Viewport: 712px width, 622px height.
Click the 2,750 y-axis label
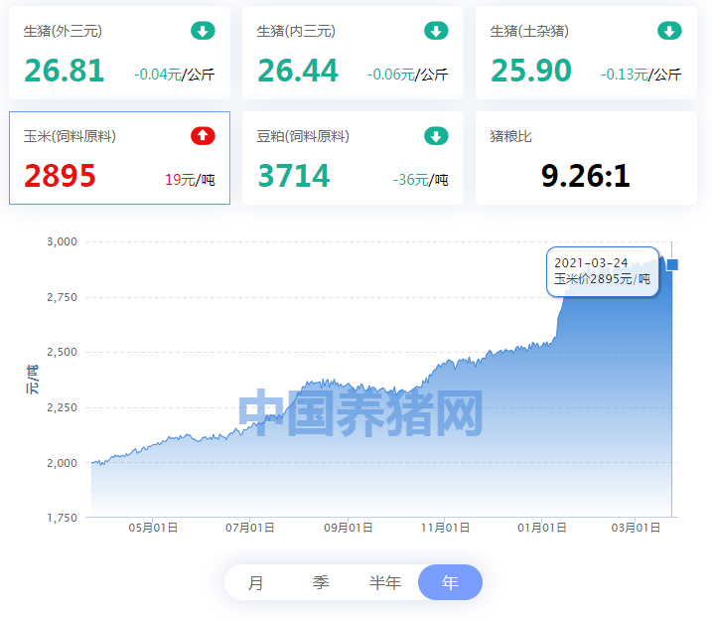[x=63, y=298]
